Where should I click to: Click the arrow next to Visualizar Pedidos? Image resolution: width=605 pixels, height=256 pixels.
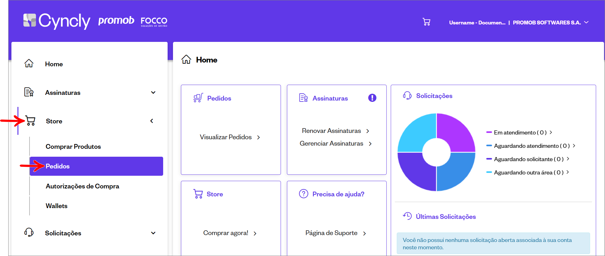tap(258, 137)
